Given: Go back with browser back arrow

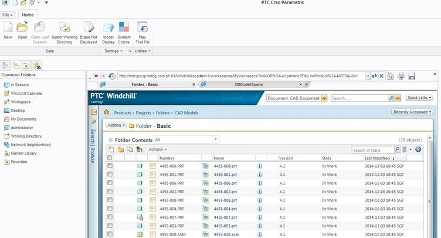Looking at the screenshot, I should 96,76.
